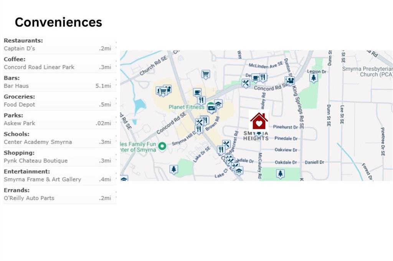Click the Conveniences page title
Image resolution: width=393 pixels, height=261 pixels.
58,22
